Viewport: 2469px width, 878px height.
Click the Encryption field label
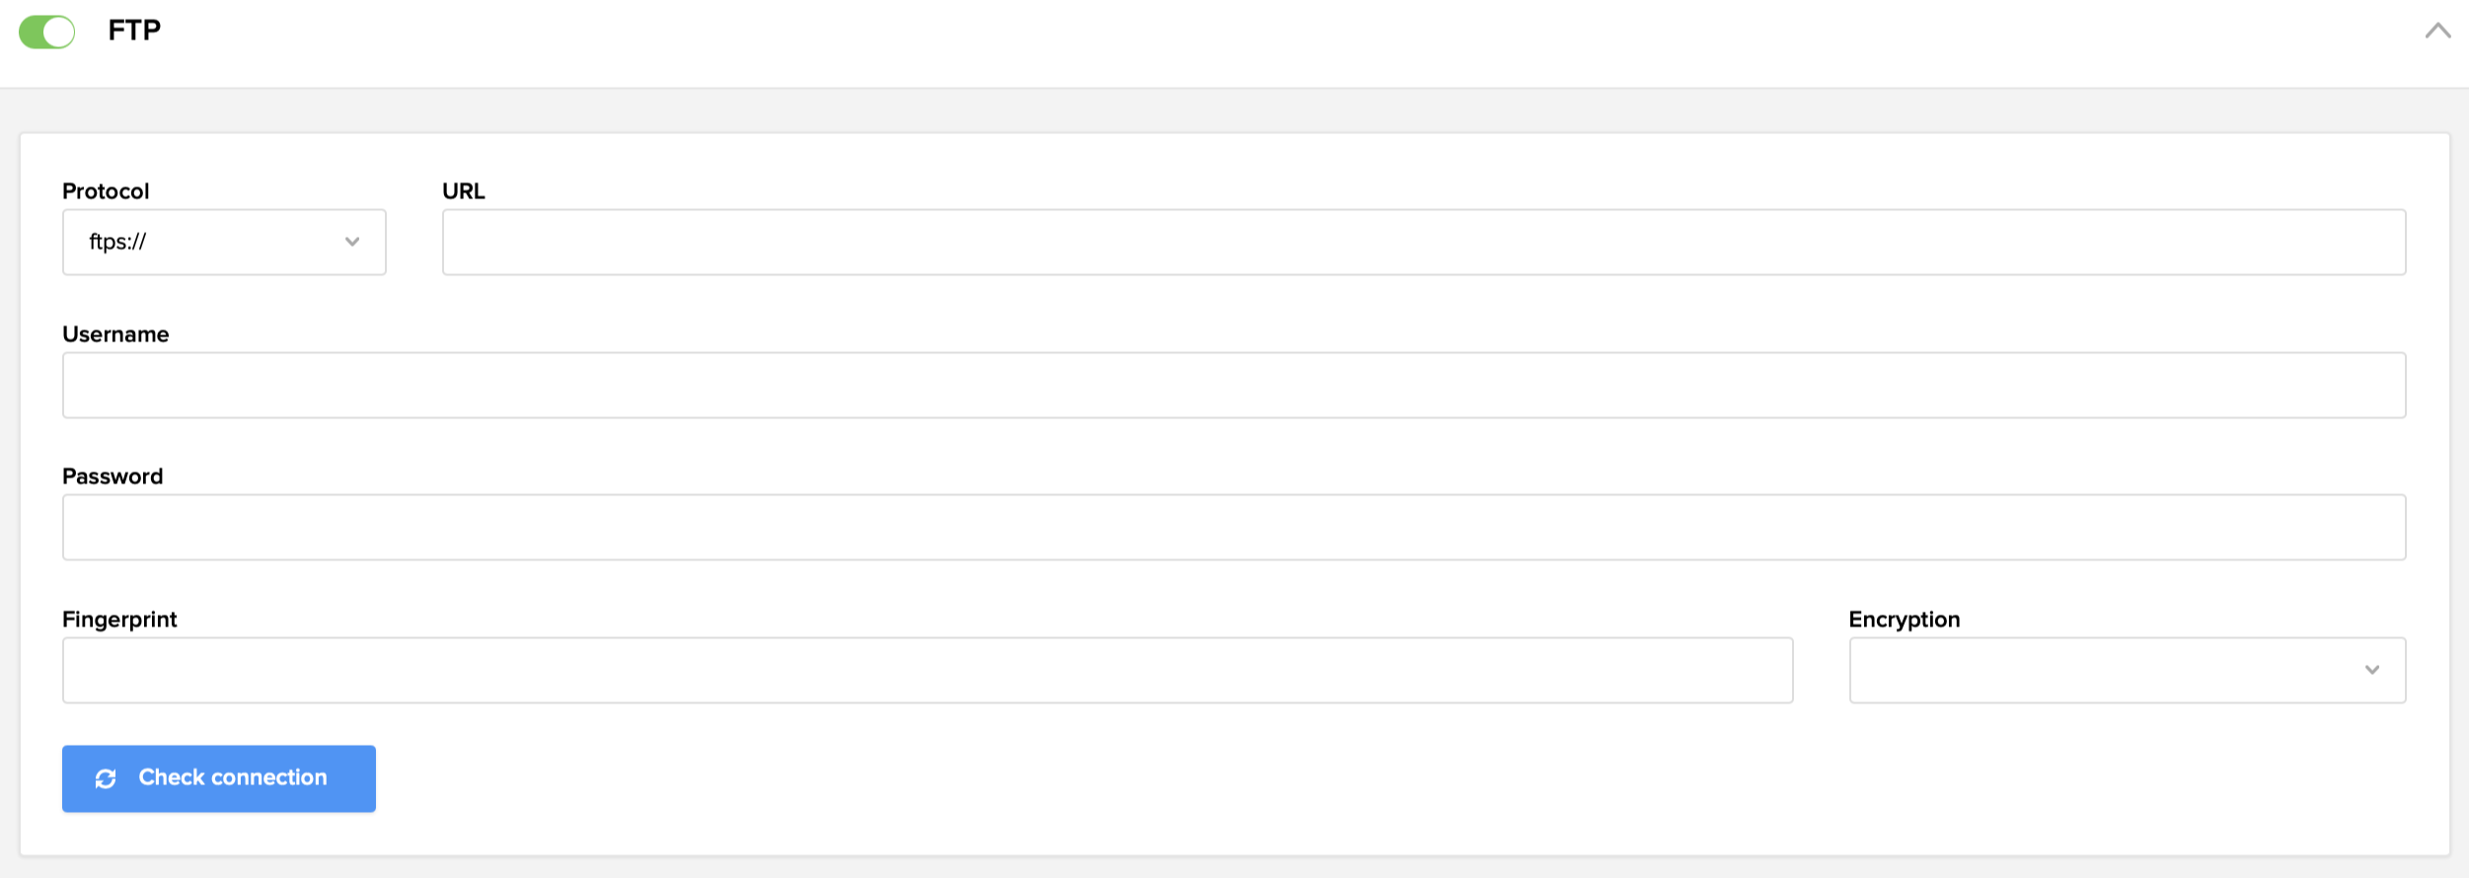tap(1904, 620)
